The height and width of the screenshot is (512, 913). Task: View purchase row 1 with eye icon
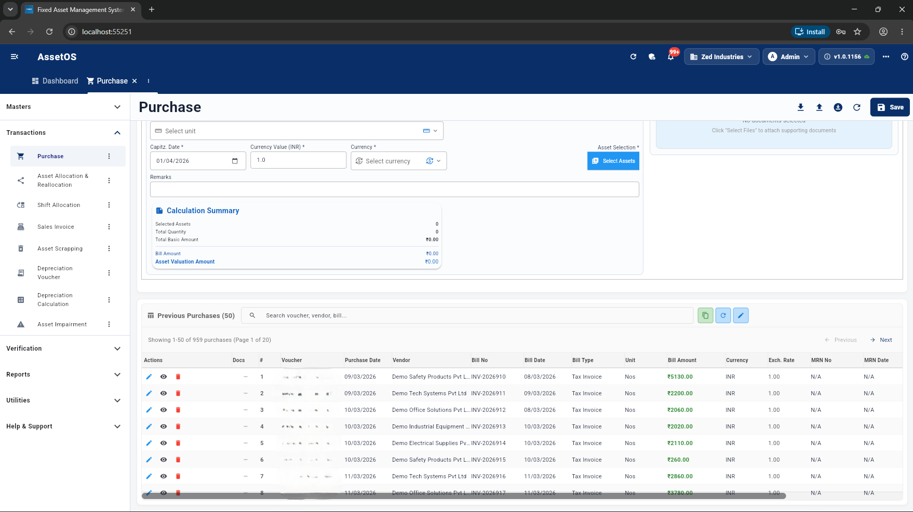tap(164, 377)
